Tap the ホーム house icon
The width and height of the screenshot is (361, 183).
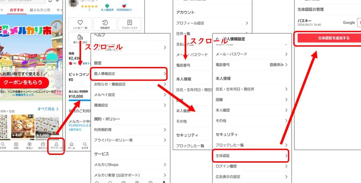[x=72, y=146]
